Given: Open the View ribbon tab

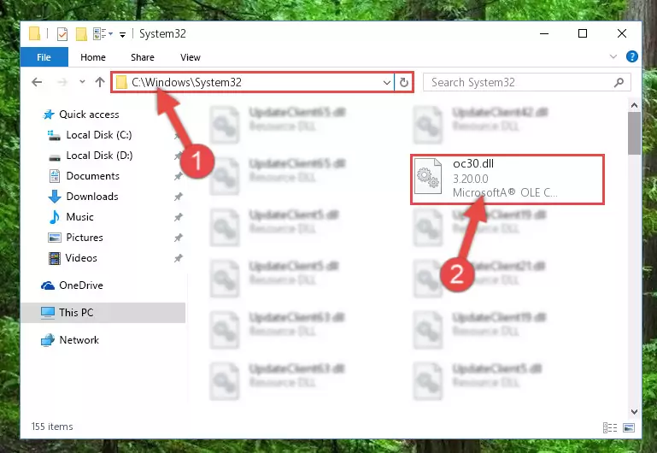Looking at the screenshot, I should click(191, 57).
